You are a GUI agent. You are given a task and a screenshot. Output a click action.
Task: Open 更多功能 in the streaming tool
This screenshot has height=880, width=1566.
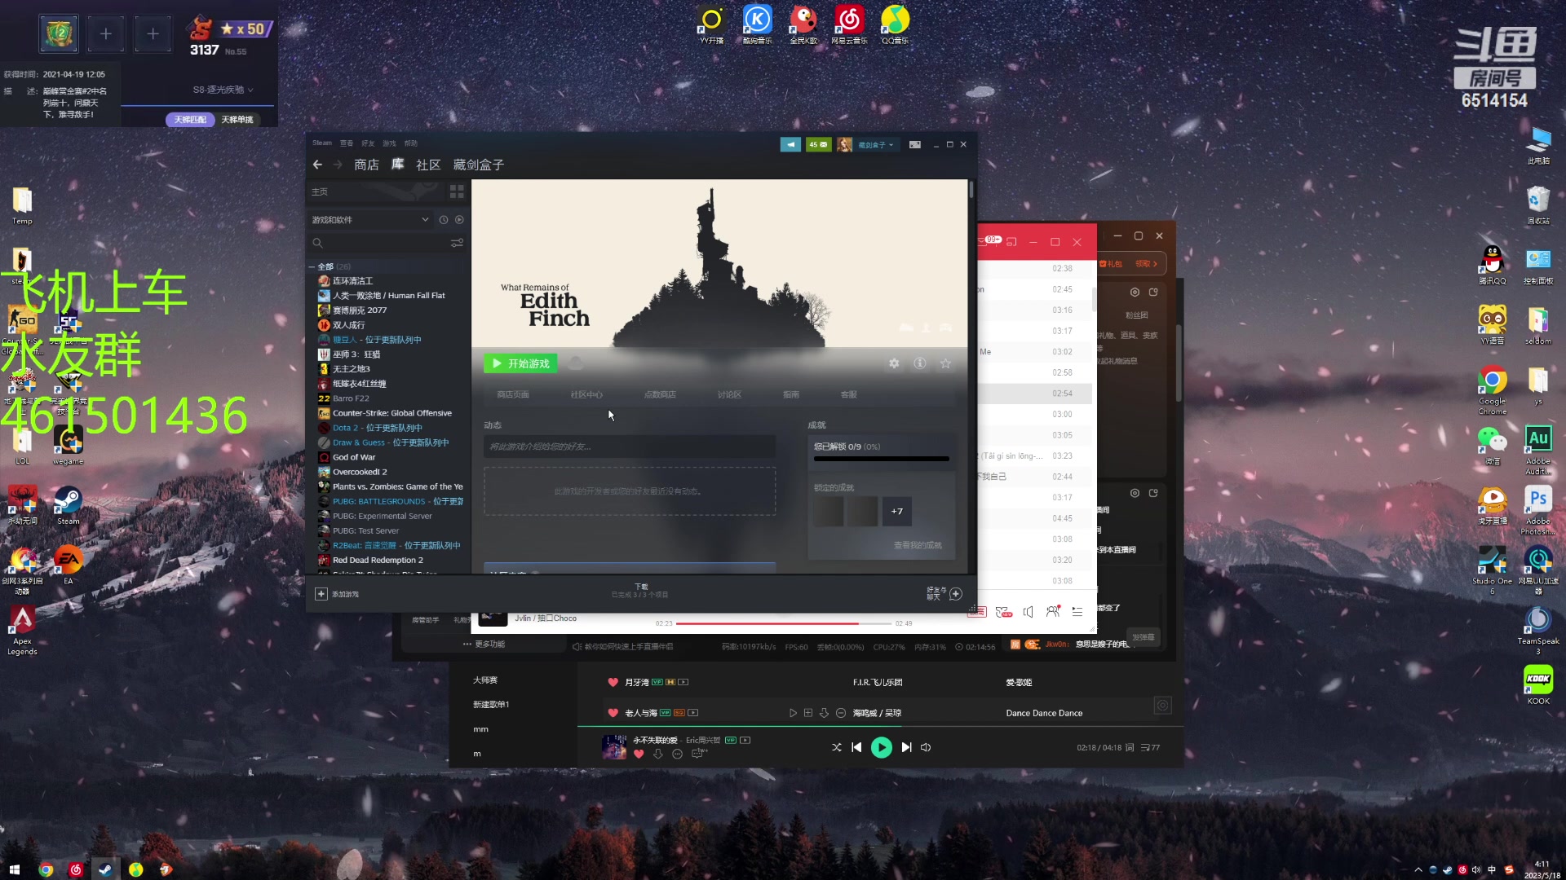[x=484, y=644]
